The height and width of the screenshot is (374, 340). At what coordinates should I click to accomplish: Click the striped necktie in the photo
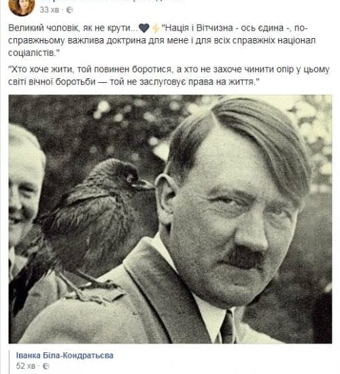point(228,327)
